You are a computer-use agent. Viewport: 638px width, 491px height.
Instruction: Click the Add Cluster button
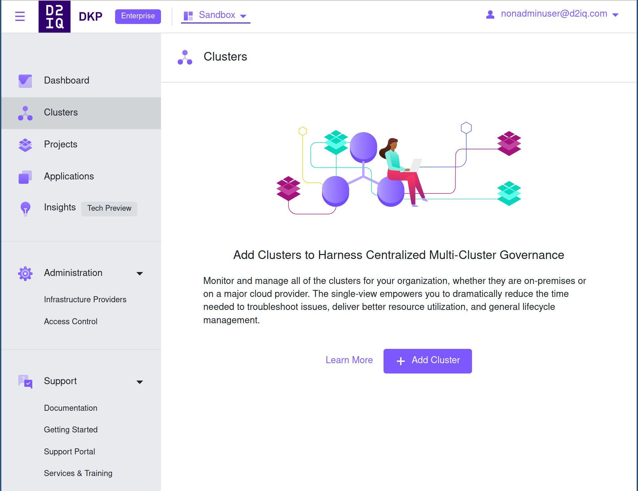point(427,361)
